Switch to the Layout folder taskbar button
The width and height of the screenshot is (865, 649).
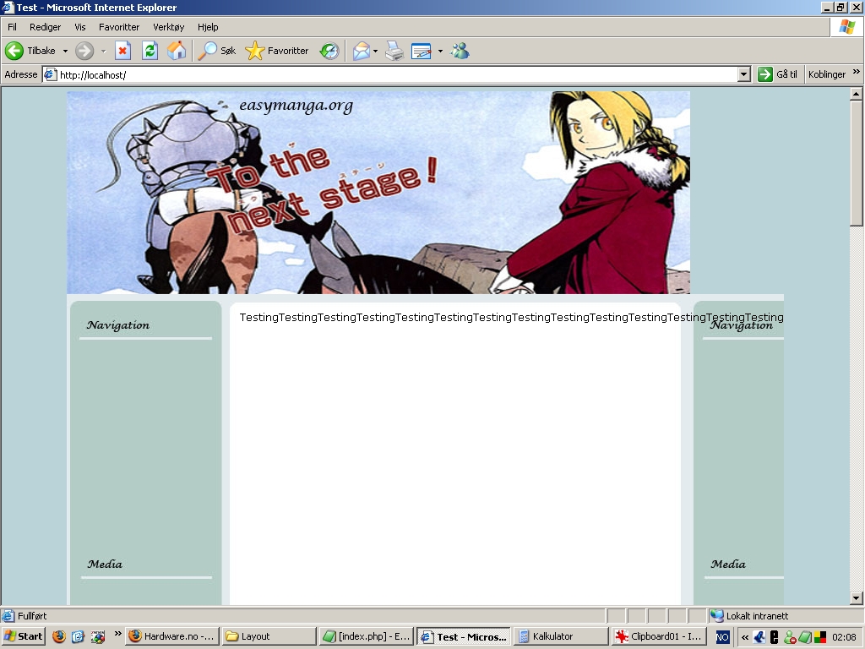pyautogui.click(x=269, y=636)
